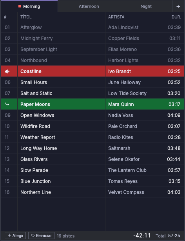The width and height of the screenshot is (185, 241).
Task: Click the Afegir button
Action: click(x=15, y=236)
